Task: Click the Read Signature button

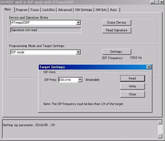Action: pos(117,30)
